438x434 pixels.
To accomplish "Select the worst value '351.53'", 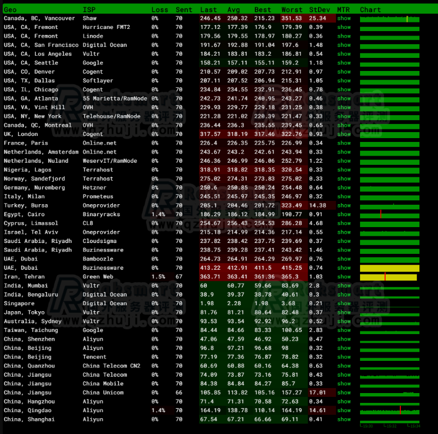I will coord(292,19).
